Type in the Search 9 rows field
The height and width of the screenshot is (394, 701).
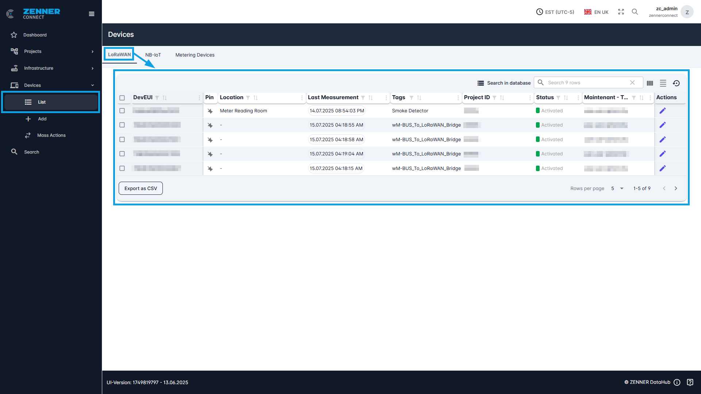tap(584, 82)
